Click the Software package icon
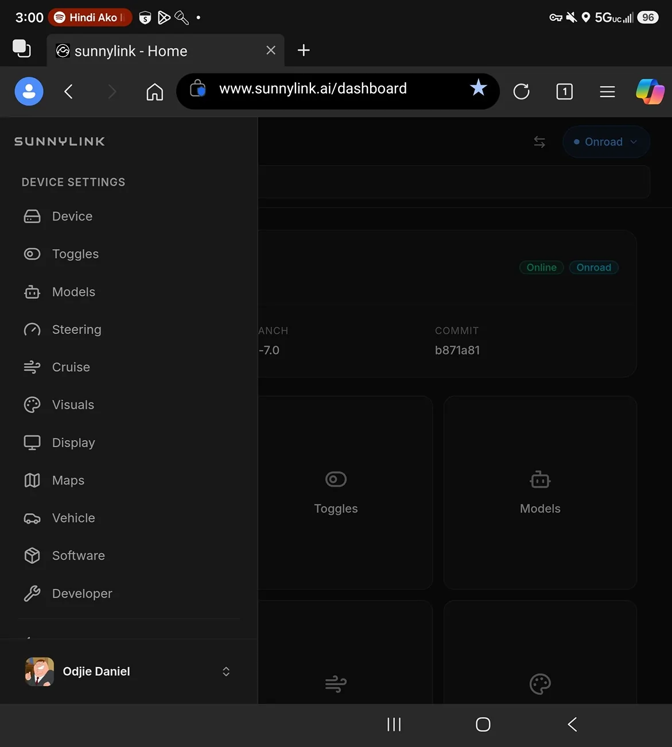672x747 pixels. [x=32, y=556]
